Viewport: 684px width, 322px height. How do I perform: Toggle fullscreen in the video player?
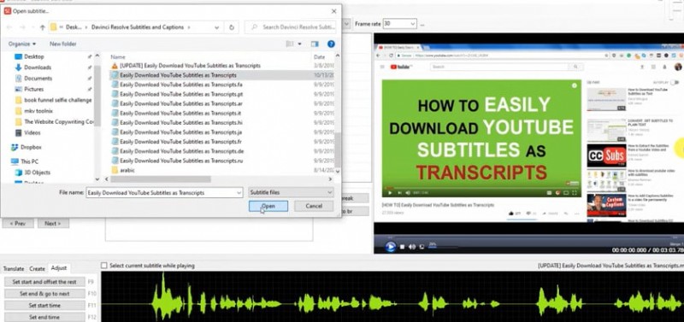coord(422,247)
